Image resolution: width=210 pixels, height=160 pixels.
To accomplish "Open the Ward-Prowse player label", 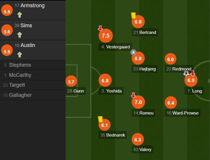I will (x=183, y=113).
